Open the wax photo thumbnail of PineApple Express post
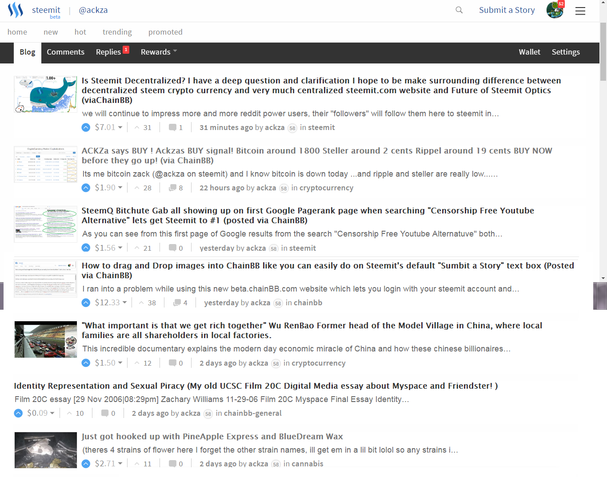 pyautogui.click(x=46, y=450)
